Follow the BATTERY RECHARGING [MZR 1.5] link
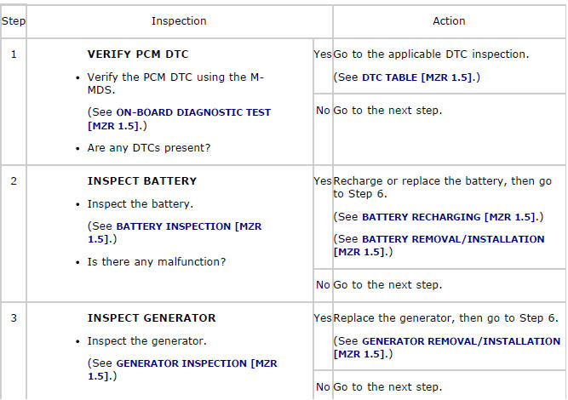This screenshot has height=400, width=568. (450, 217)
